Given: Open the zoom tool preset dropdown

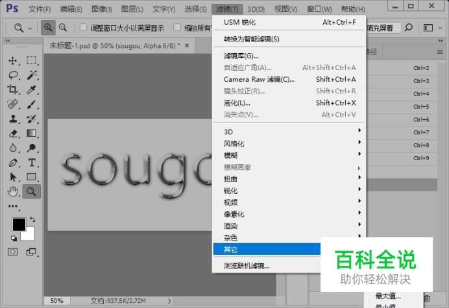Looking at the screenshot, I should pos(30,29).
